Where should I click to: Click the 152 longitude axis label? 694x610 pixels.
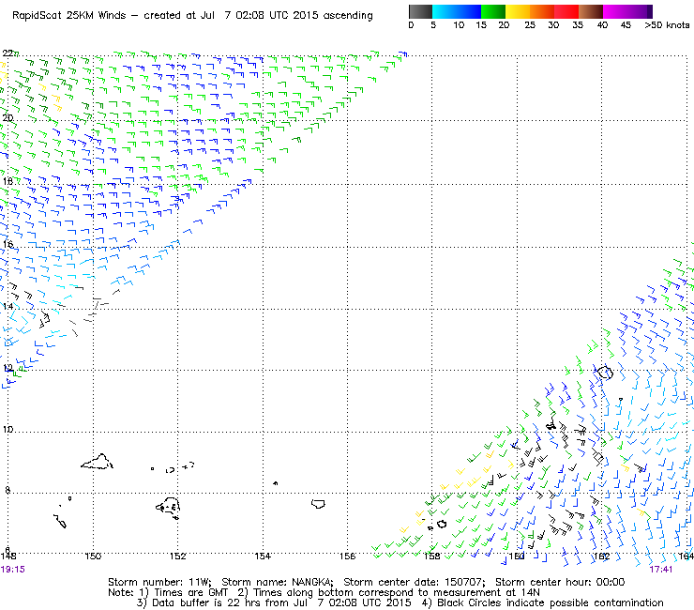tap(177, 557)
